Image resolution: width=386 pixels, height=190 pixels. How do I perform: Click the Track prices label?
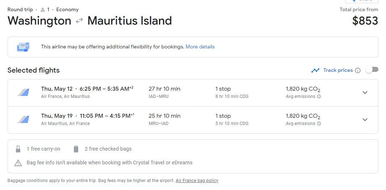(338, 70)
